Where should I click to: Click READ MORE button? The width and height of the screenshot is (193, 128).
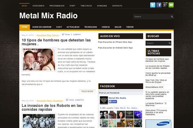(x=87, y=92)
